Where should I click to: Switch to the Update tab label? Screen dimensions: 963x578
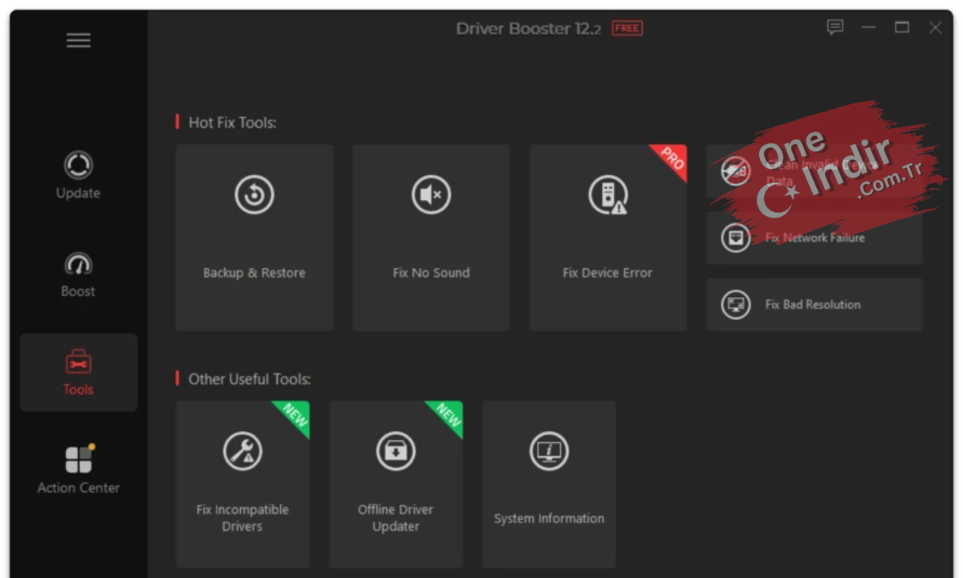click(78, 193)
